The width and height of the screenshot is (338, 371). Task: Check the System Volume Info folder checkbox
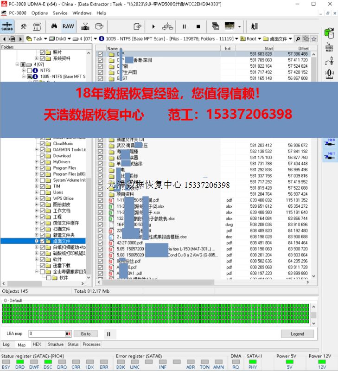click(42, 180)
